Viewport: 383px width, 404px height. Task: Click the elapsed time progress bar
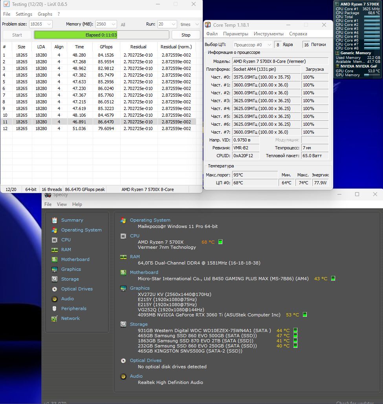[101, 35]
